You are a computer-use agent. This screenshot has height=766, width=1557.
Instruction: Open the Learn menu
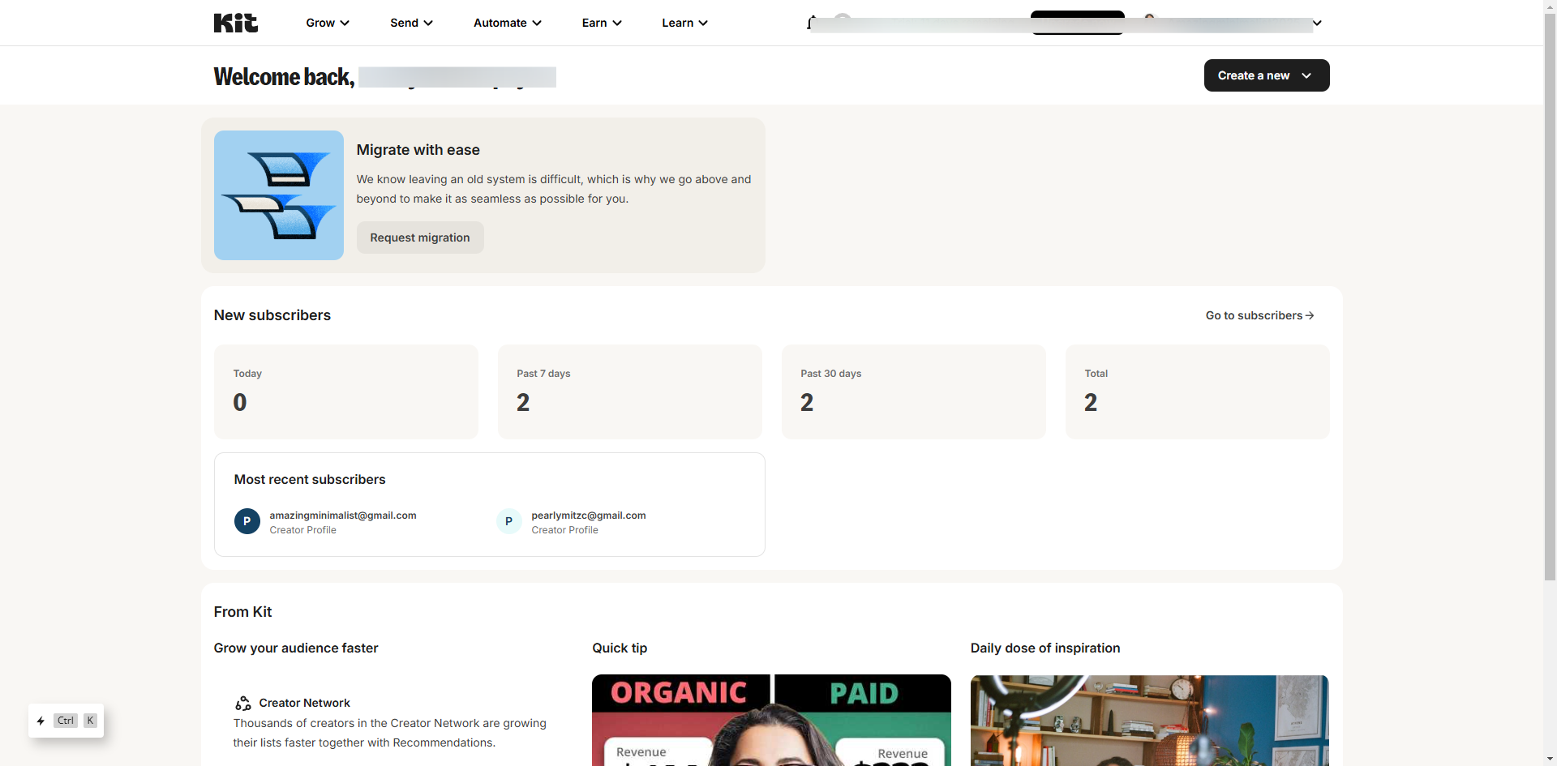[x=684, y=23]
